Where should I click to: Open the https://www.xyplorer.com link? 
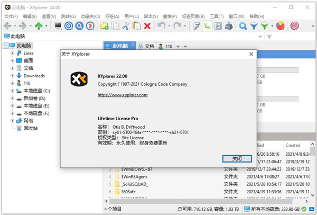123,95
